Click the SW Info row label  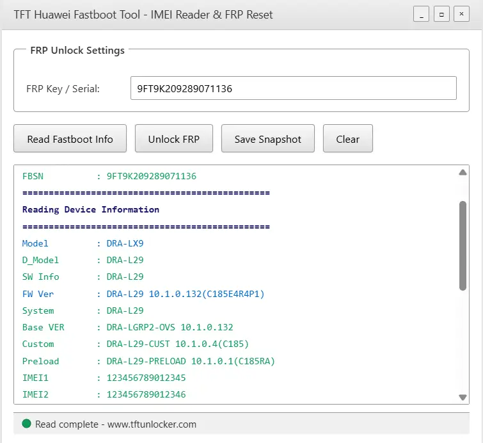[x=40, y=277]
